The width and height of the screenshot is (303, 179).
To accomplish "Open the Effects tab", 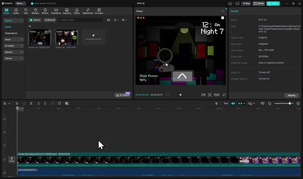I will click(x=45, y=11).
